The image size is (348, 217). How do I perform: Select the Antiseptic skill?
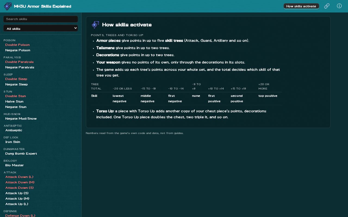coord(14,130)
